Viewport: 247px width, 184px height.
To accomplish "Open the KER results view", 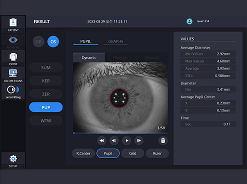I will coord(46,81).
